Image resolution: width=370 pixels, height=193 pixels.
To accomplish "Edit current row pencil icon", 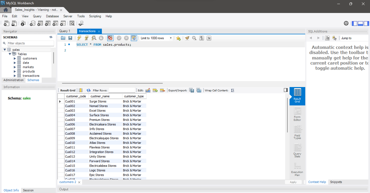I will 148,90.
